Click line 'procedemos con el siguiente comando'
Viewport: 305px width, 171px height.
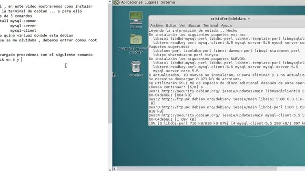coord(54,55)
